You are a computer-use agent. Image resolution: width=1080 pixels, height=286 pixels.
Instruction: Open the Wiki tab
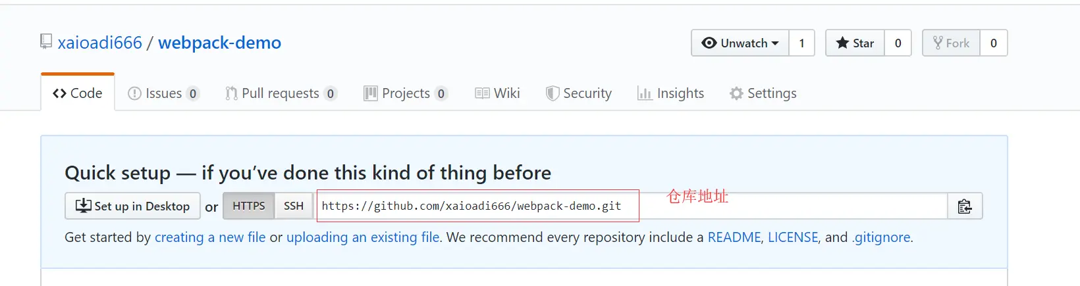(x=498, y=93)
